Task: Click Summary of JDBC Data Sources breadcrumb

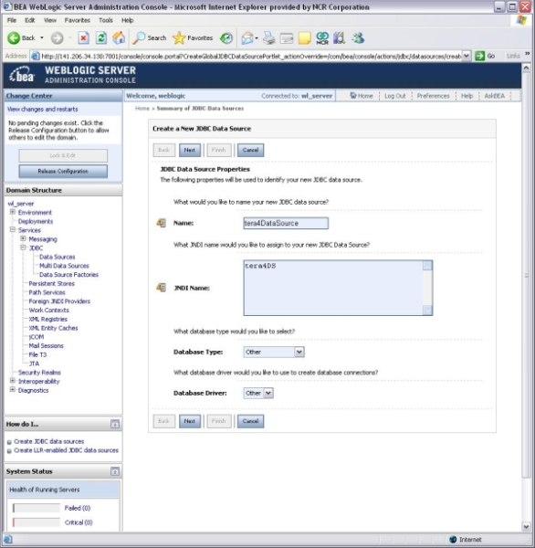Action: click(x=200, y=109)
